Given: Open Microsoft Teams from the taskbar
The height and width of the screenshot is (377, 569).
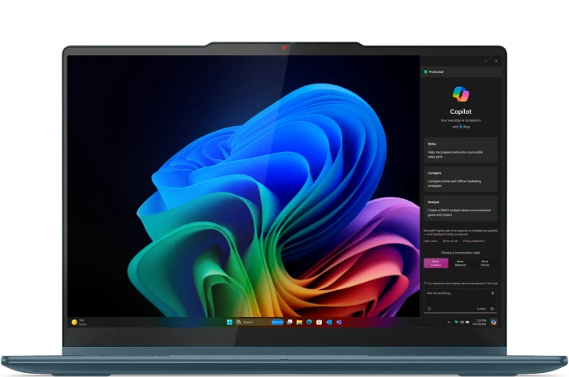Looking at the screenshot, I should click(x=339, y=323).
